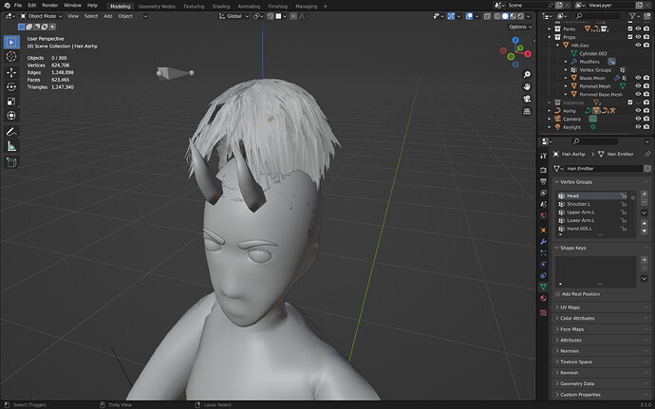Viewport: 655px width, 409px height.
Task: Disable Pommel.Mesh in renders camera icon
Action: (646, 86)
